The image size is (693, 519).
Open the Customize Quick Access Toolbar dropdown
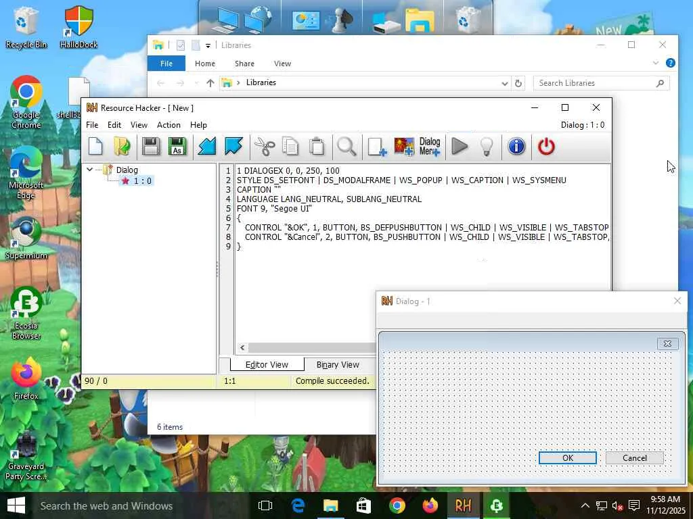point(208,45)
